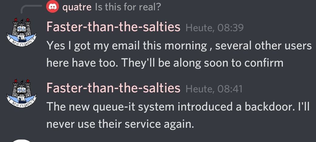The height and width of the screenshot is (142, 316).
Task: Click the "Heute, 08:39" timestamp
Action: coord(215,28)
